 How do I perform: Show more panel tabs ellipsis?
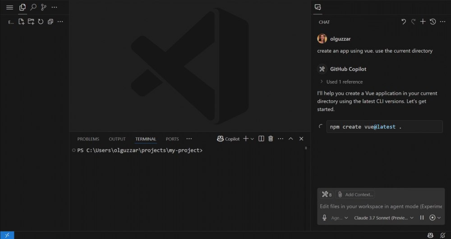[189, 139]
